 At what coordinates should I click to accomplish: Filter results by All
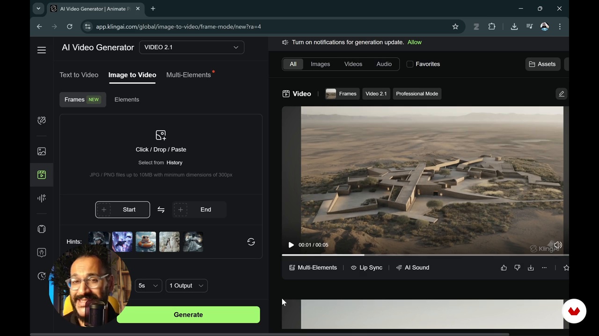[x=293, y=64]
